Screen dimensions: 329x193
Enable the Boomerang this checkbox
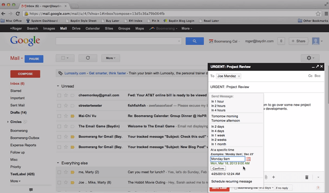(x=236, y=188)
